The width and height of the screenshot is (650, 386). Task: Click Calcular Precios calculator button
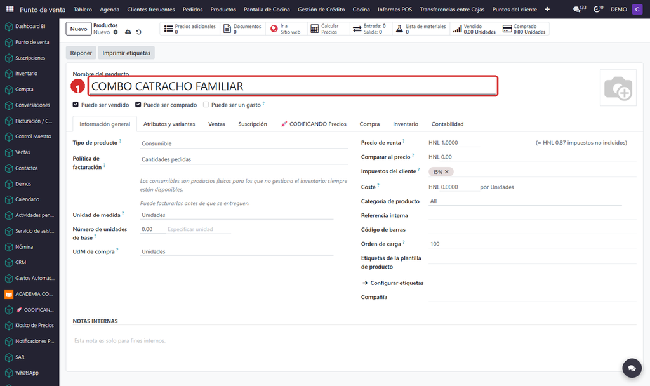[328, 29]
